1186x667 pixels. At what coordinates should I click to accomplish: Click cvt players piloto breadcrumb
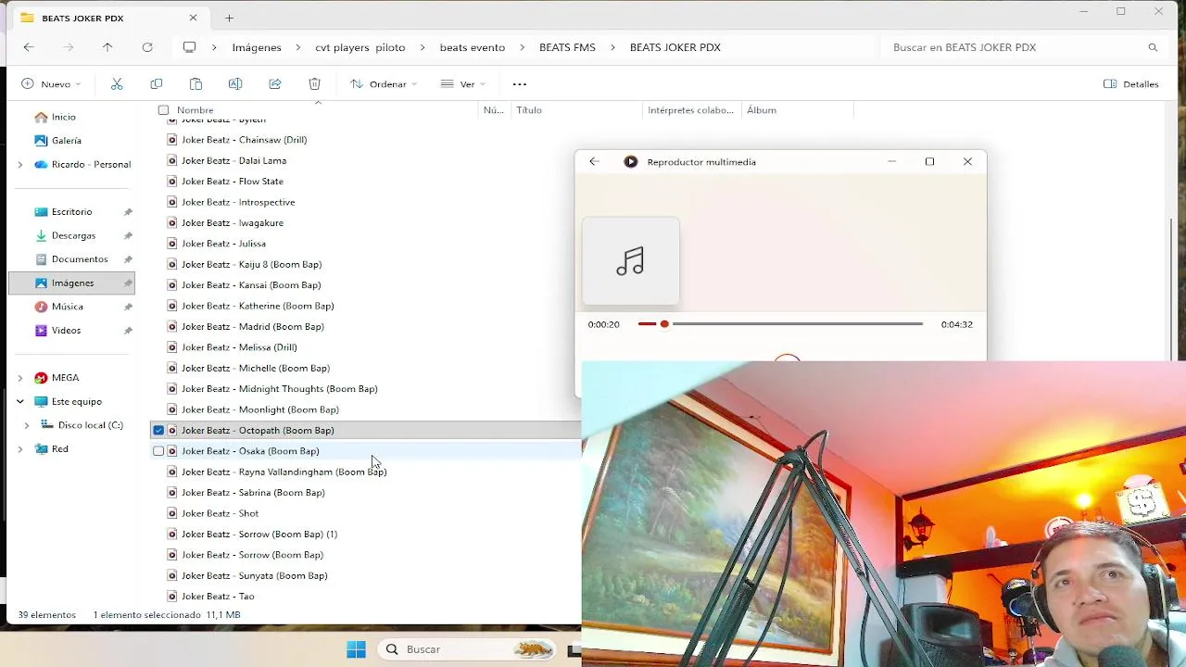tap(360, 47)
